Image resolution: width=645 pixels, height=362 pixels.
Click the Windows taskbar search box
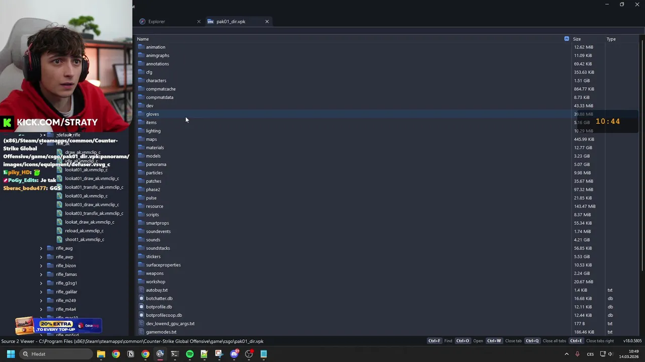pyautogui.click(x=57, y=354)
